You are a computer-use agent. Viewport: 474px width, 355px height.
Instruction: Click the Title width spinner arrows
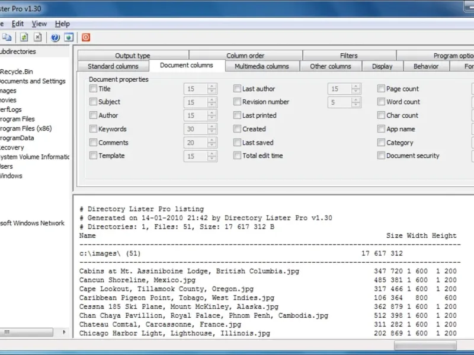click(212, 89)
